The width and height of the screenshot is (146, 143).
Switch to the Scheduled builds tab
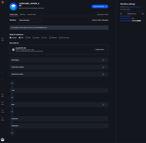(x=32, y=14)
